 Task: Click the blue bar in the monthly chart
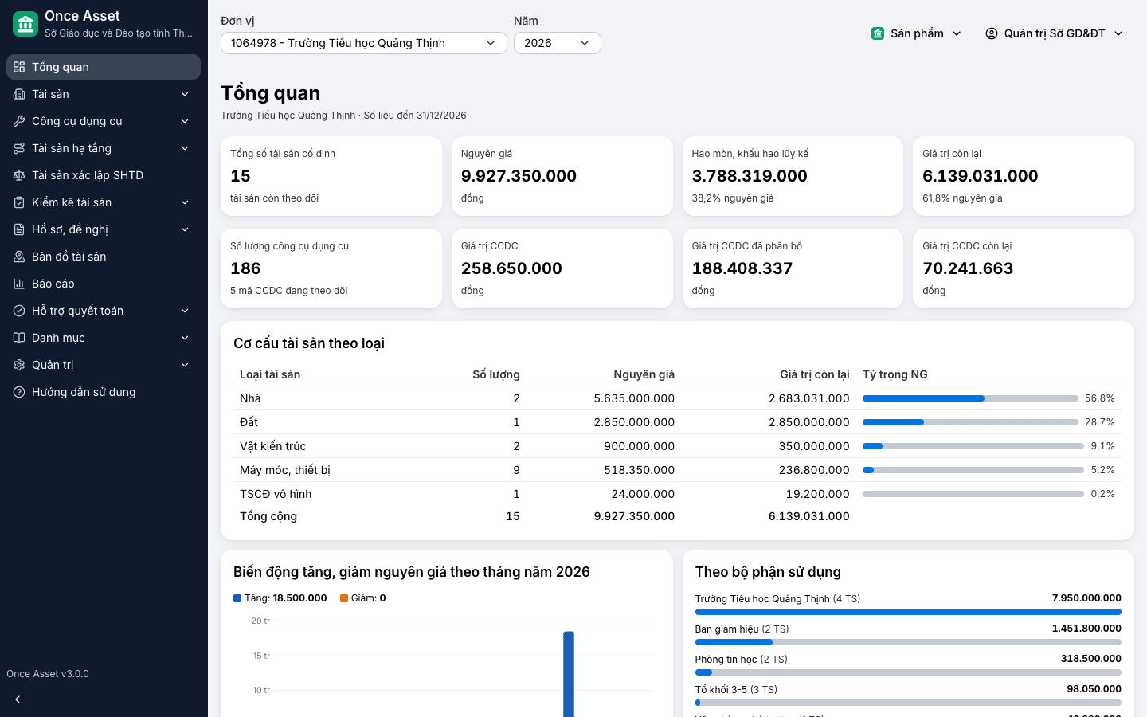[569, 674]
